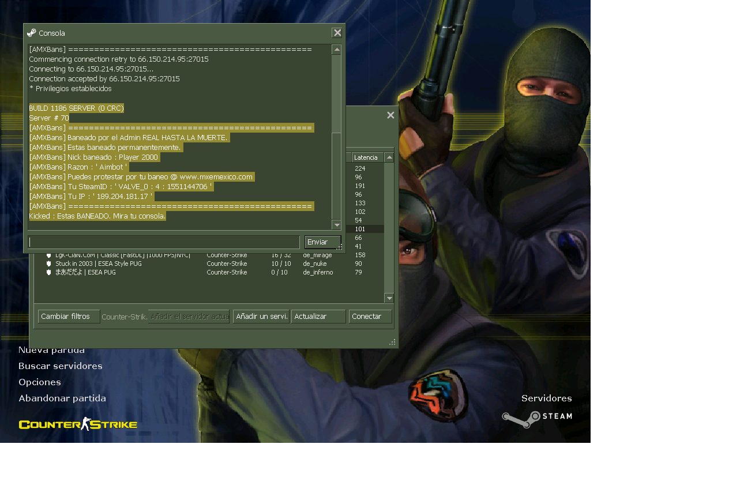Screen dimensions: 740x489
Task: Sort servers by Latencia column
Action: pyautogui.click(x=368, y=157)
